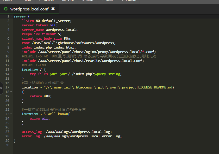Click the access_log file path

click(79, 132)
